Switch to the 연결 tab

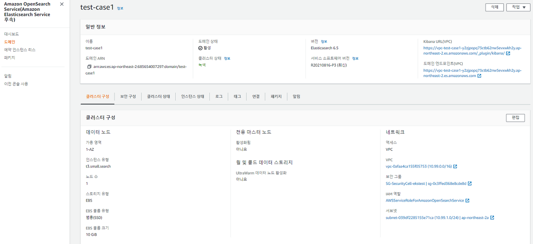coord(256,97)
